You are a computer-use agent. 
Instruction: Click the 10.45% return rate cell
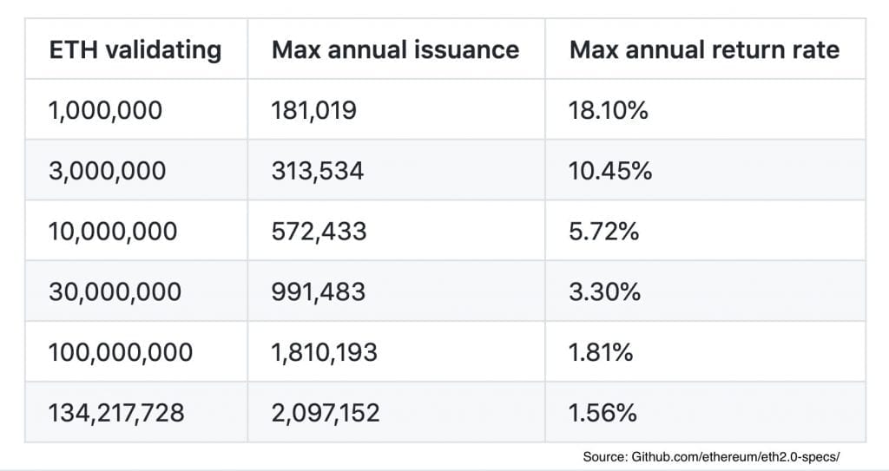[610, 171]
